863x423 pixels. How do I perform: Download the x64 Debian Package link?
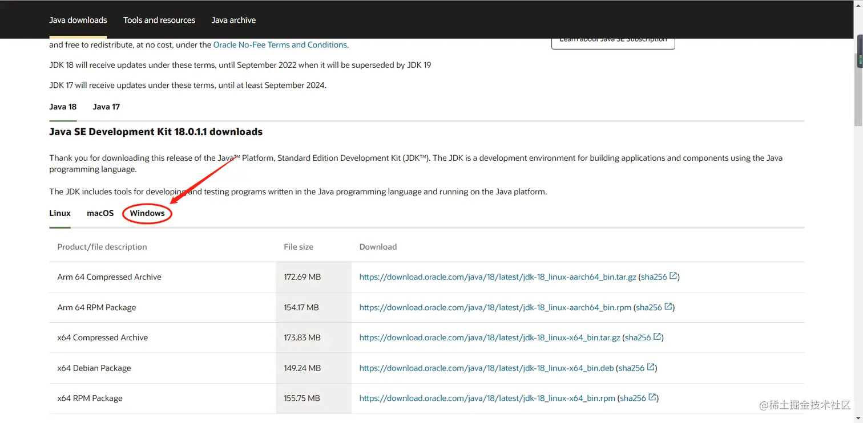(x=486, y=368)
